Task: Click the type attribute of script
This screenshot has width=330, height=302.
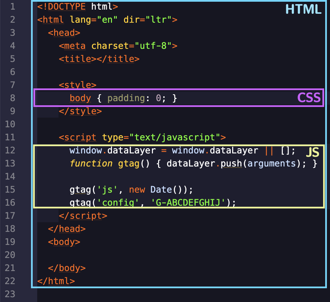Action: tap(113, 138)
